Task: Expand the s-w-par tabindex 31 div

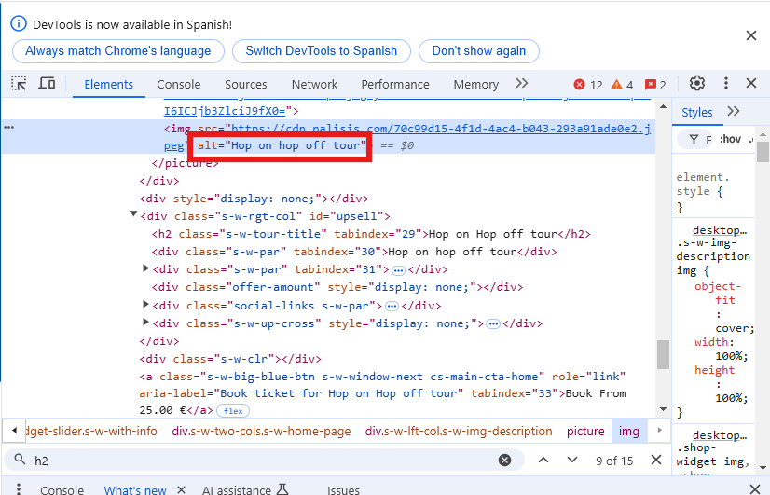Action: click(145, 268)
